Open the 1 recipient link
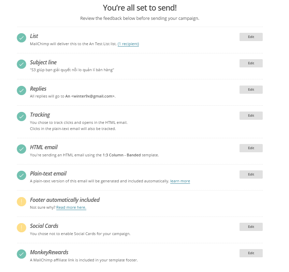Screen dimensions: 289x272 click(x=128, y=44)
